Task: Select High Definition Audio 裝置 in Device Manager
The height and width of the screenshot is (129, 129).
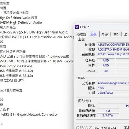Action: pyautogui.click(x=19, y=18)
